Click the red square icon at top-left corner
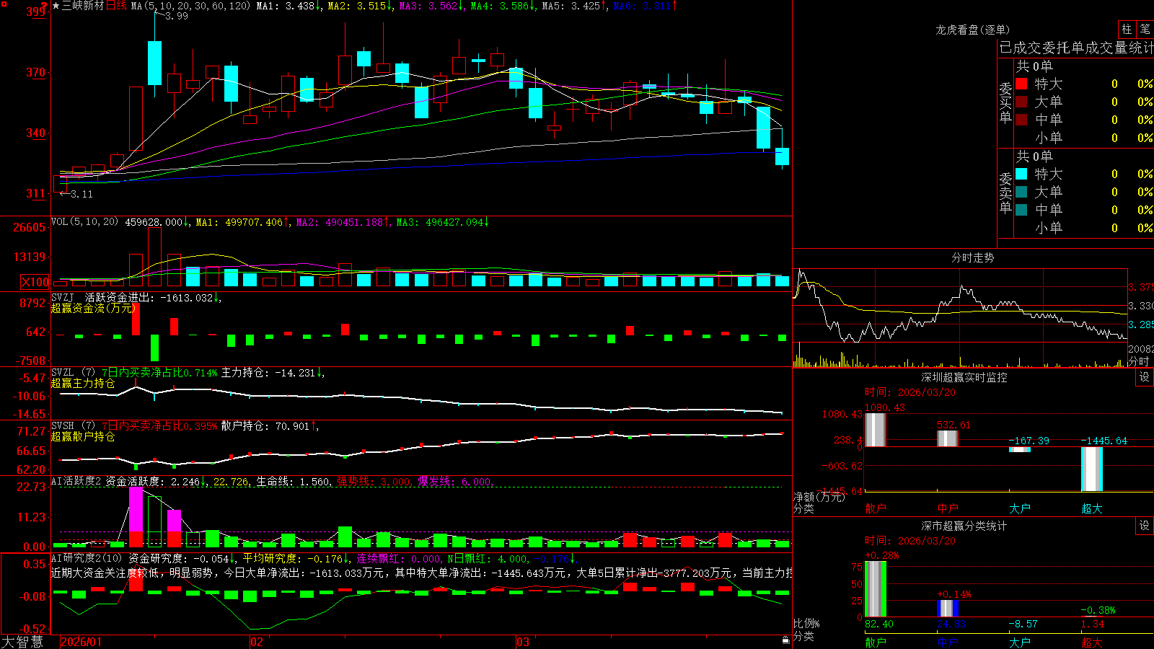The image size is (1154, 649). [4, 4]
